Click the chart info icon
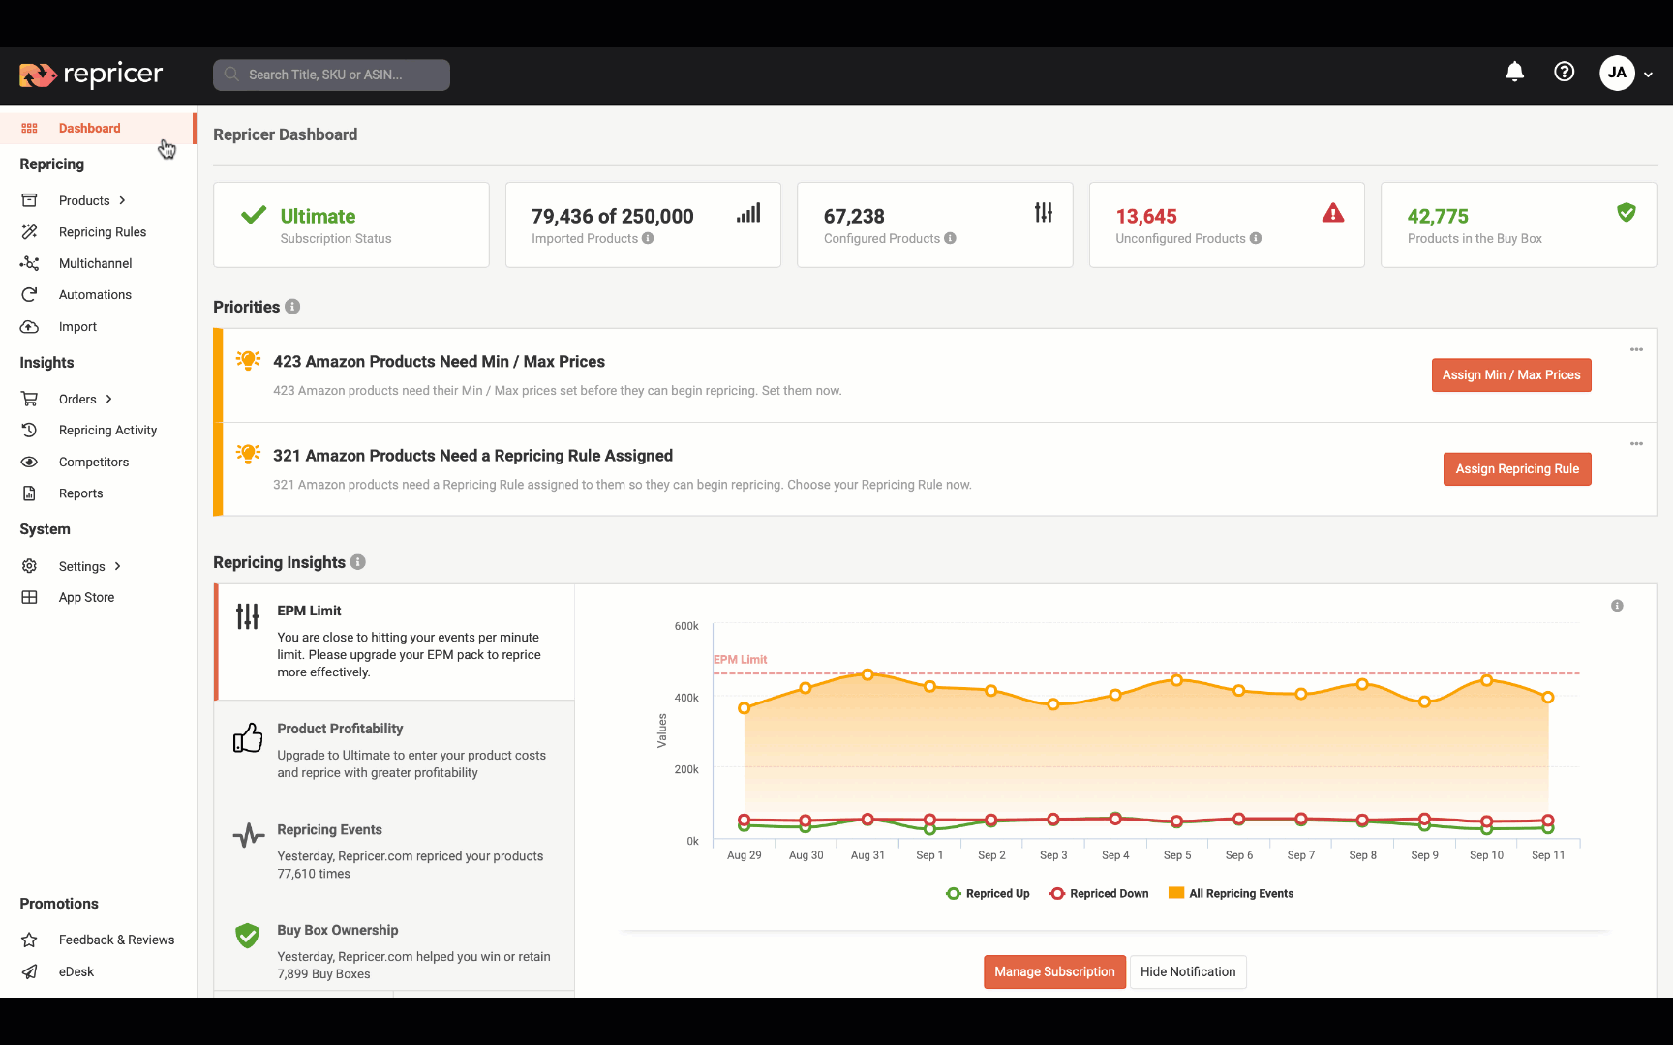1673x1045 pixels. tap(1617, 606)
